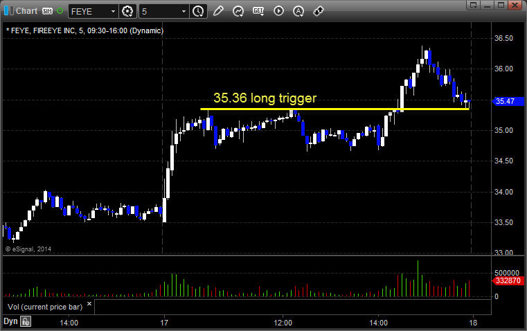Screen dimensions: 527x331
Task: Click the green connection status circle
Action: tap(60, 11)
